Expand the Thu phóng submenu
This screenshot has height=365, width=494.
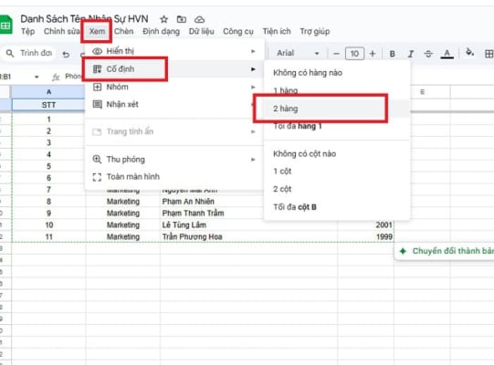173,160
